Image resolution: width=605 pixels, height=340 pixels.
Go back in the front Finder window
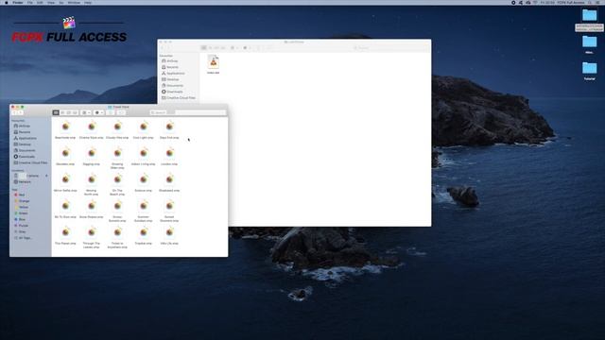[15, 112]
